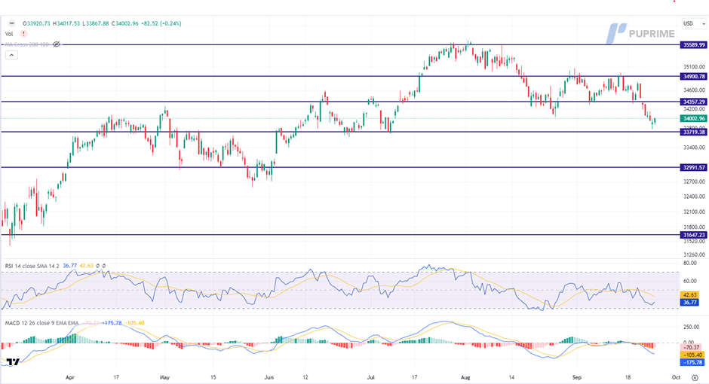The width and height of the screenshot is (709, 384).
Task: Click the 35589.99 price level label
Action: 692,45
